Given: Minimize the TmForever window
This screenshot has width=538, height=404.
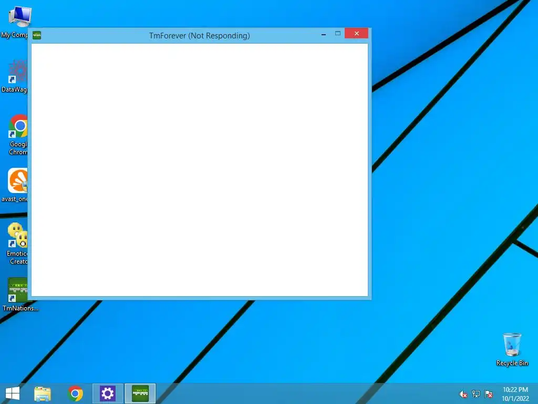Looking at the screenshot, I should (x=324, y=34).
